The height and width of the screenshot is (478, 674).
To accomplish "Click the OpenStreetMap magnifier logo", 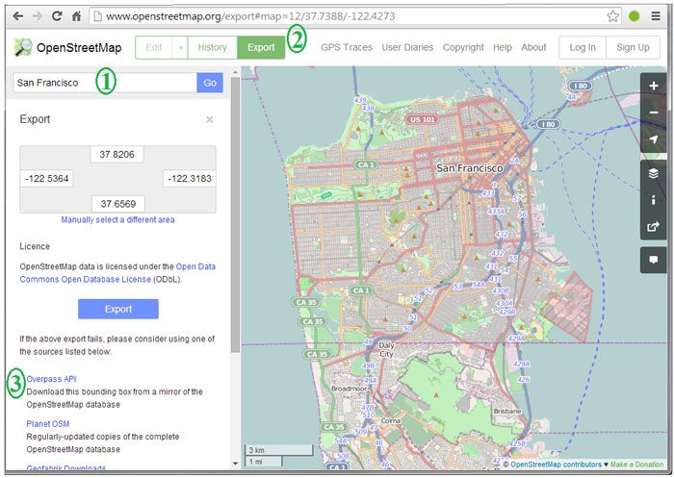I will 23,47.
